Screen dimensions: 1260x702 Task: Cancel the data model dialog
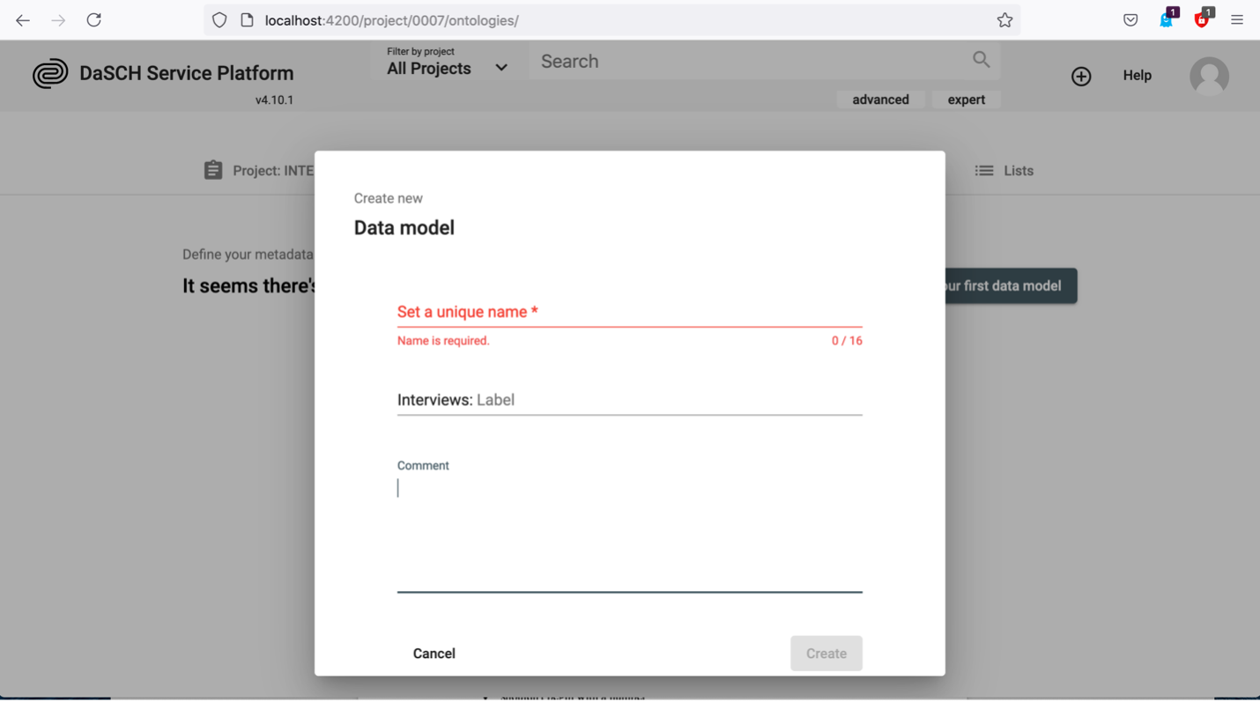pyautogui.click(x=434, y=654)
